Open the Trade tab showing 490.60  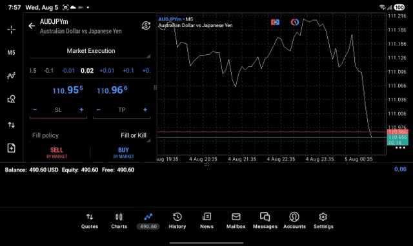148,221
